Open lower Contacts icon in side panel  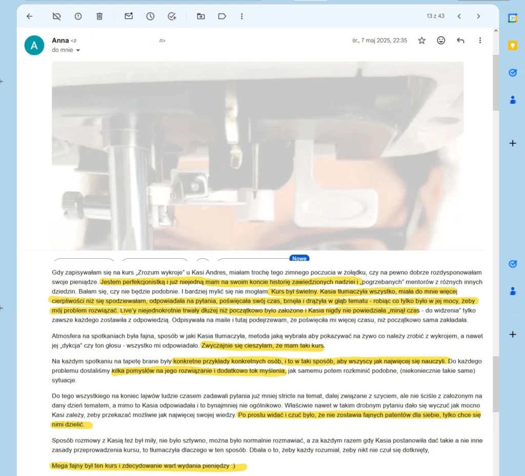[512, 291]
